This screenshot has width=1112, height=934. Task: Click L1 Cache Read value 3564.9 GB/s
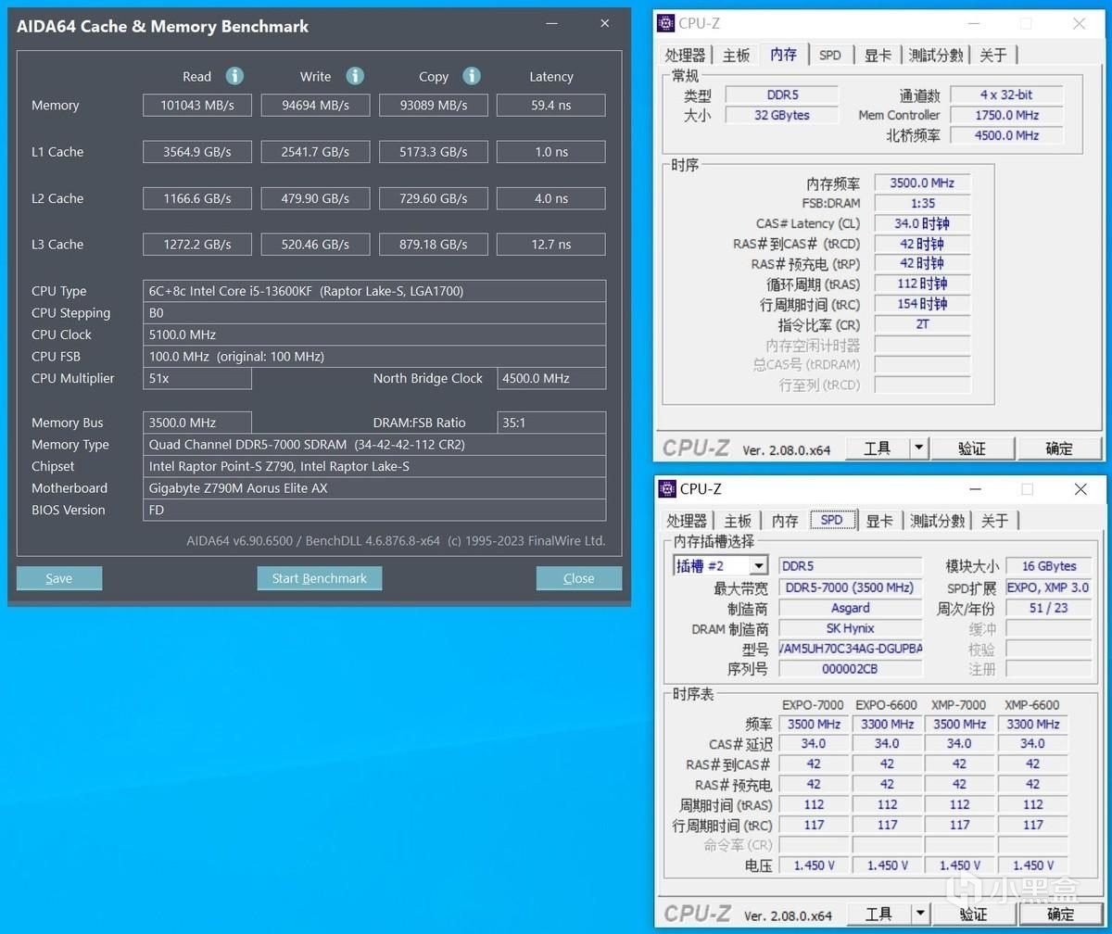197,151
